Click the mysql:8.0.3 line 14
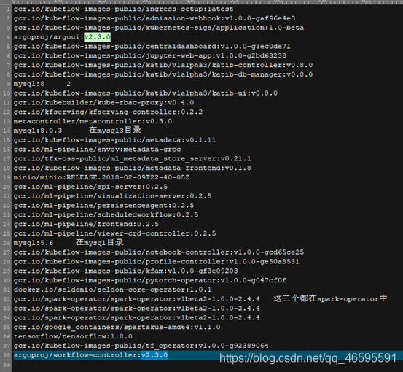403x372 pixels. tap(38, 131)
